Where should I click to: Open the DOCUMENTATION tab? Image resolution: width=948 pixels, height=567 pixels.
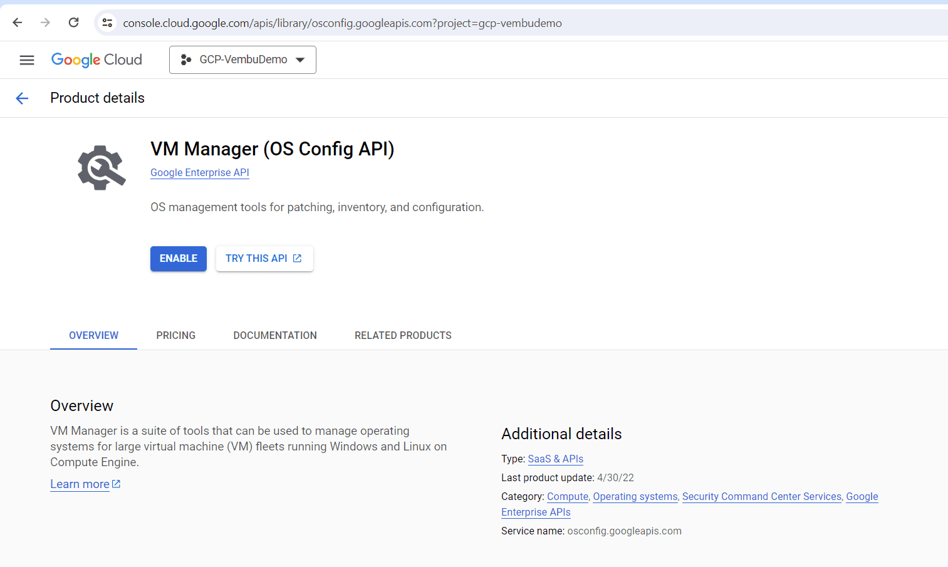(275, 335)
